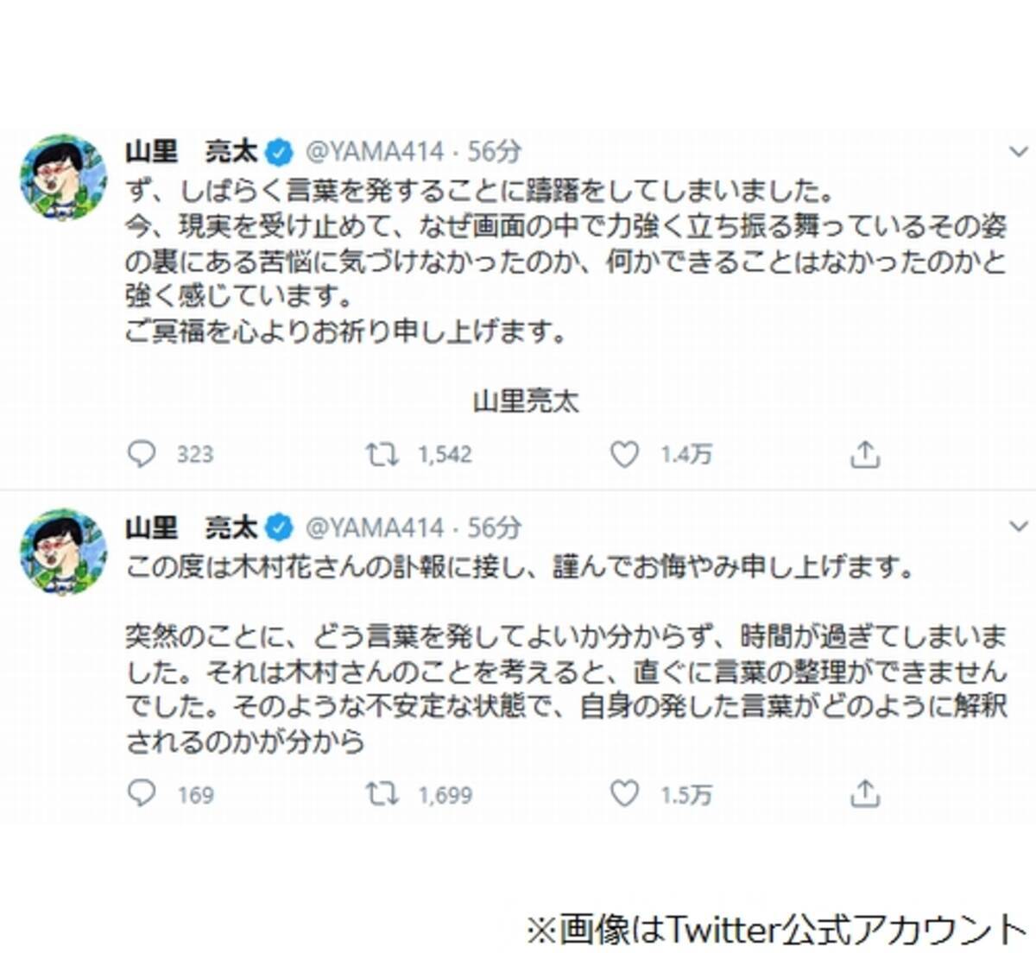Click the 山里 亮太 name on second tweet
This screenshot has height=953, width=1036.
[x=192, y=527]
